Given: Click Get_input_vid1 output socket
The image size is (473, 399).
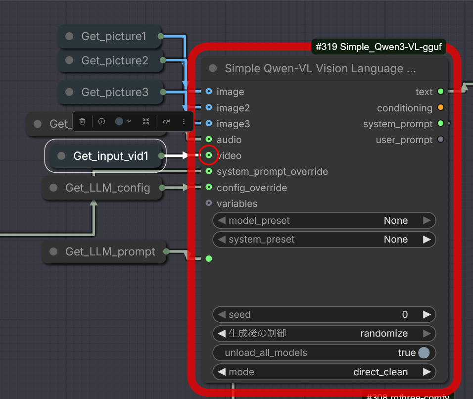Looking at the screenshot, I should [x=162, y=156].
